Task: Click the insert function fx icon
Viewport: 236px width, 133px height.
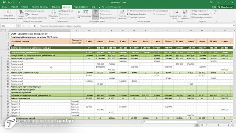Action: tap(34, 26)
